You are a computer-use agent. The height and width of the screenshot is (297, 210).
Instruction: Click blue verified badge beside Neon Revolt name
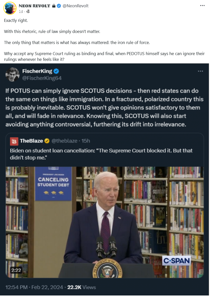click(x=59, y=6)
